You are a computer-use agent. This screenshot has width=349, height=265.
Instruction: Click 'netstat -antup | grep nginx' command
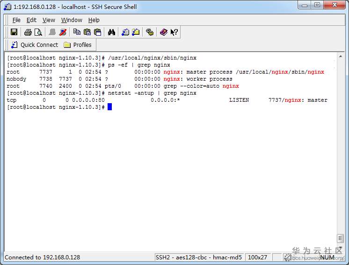click(x=152, y=93)
